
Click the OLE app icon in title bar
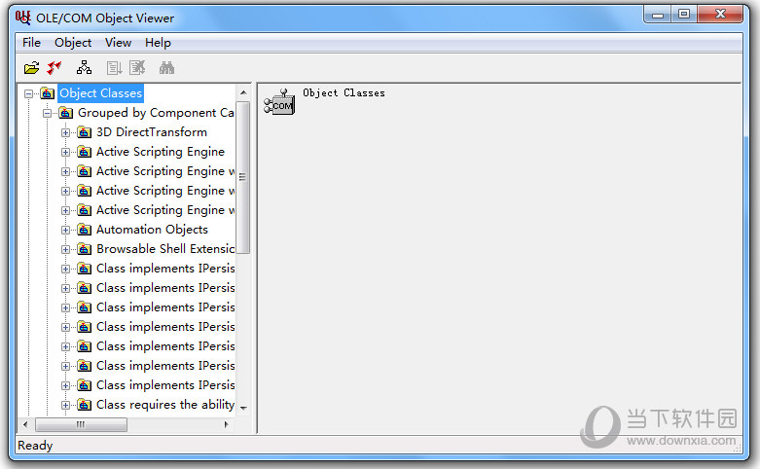(22, 18)
